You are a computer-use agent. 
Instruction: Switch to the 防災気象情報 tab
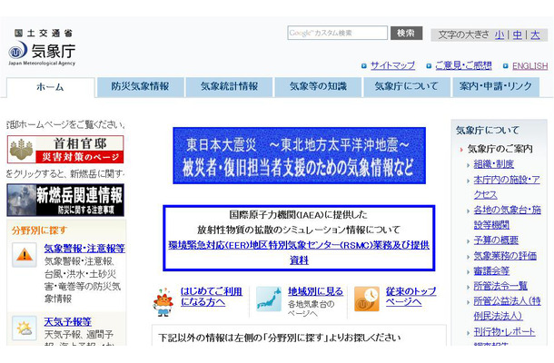tap(140, 87)
